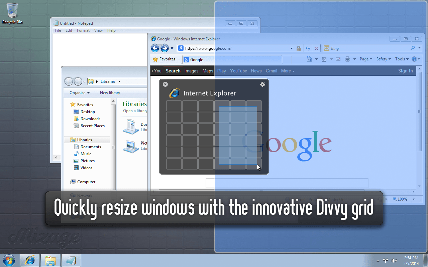This screenshot has width=428, height=267.
Task: Select Downloads in the Explorer navigation pane
Action: click(90, 119)
